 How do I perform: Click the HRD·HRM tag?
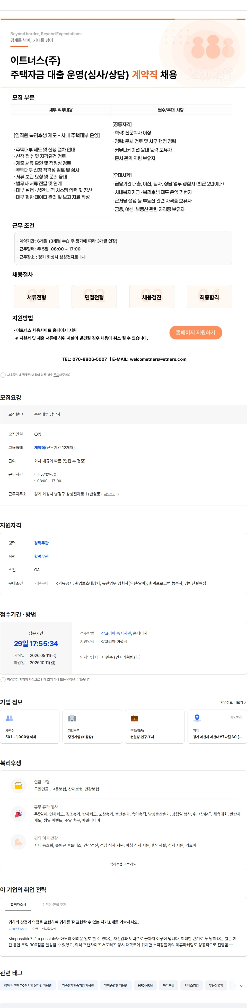click(145, 985)
